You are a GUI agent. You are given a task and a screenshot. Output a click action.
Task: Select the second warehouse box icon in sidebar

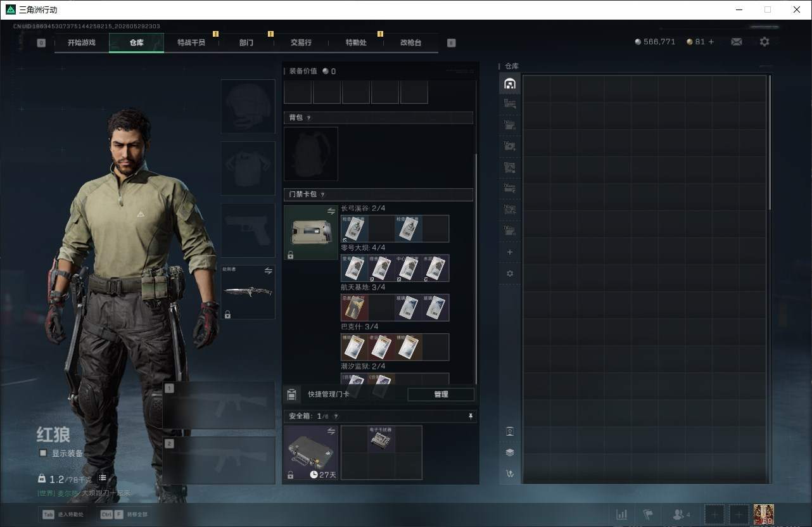pyautogui.click(x=510, y=105)
